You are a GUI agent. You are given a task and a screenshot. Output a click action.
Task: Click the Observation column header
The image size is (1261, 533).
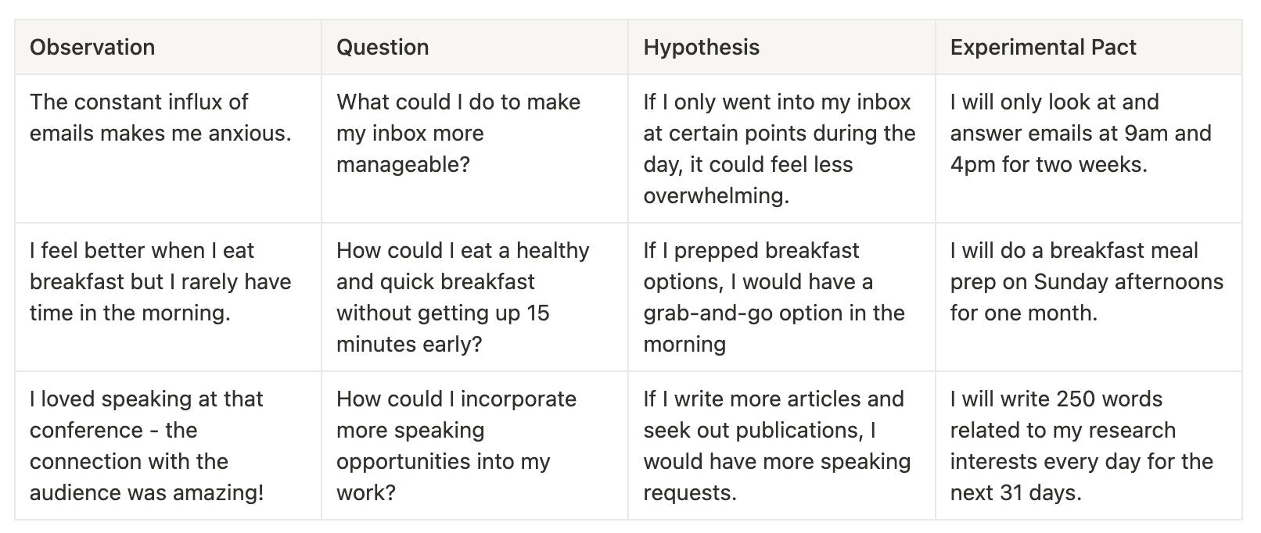(92, 48)
